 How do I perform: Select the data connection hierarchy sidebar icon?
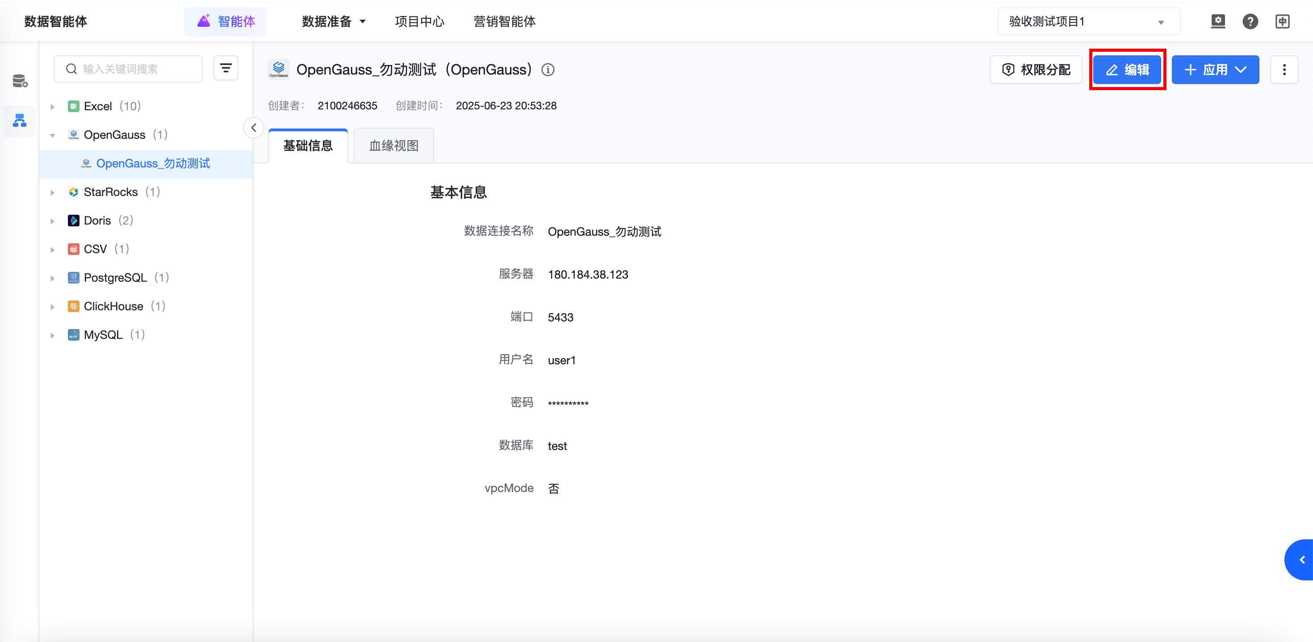[x=20, y=121]
